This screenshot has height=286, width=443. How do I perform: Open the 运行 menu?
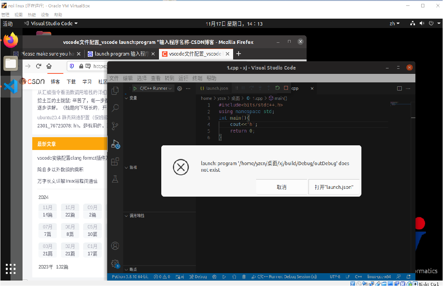tap(183, 78)
